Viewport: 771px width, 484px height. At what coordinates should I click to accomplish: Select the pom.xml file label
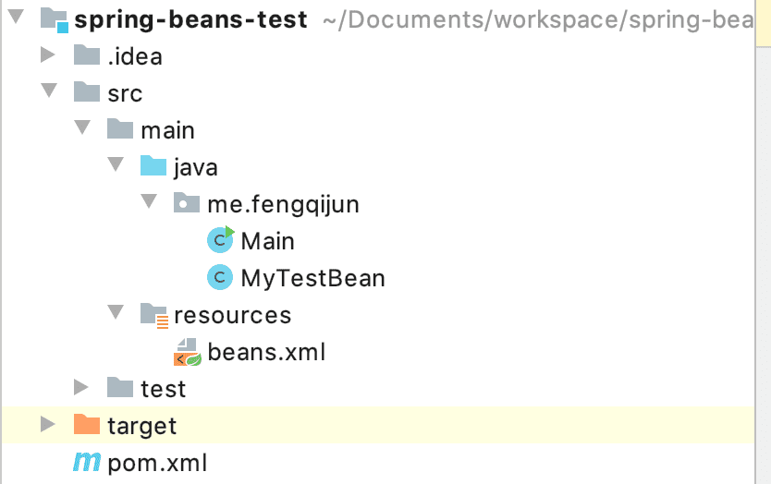pos(157,463)
